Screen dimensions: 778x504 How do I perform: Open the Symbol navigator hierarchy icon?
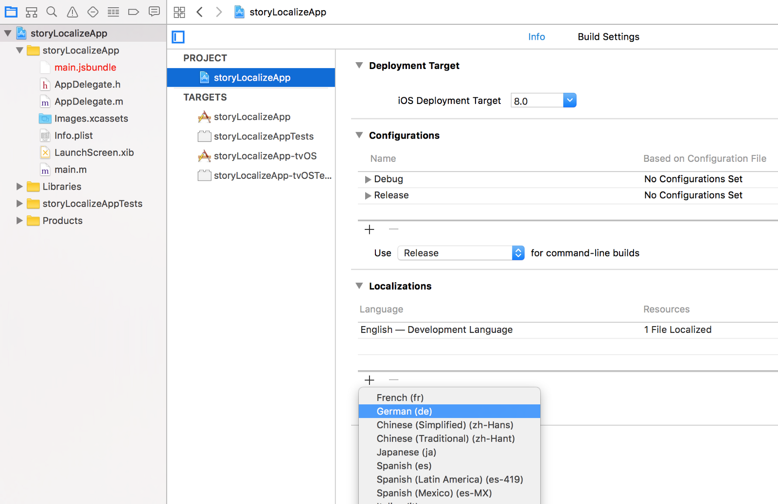click(32, 12)
